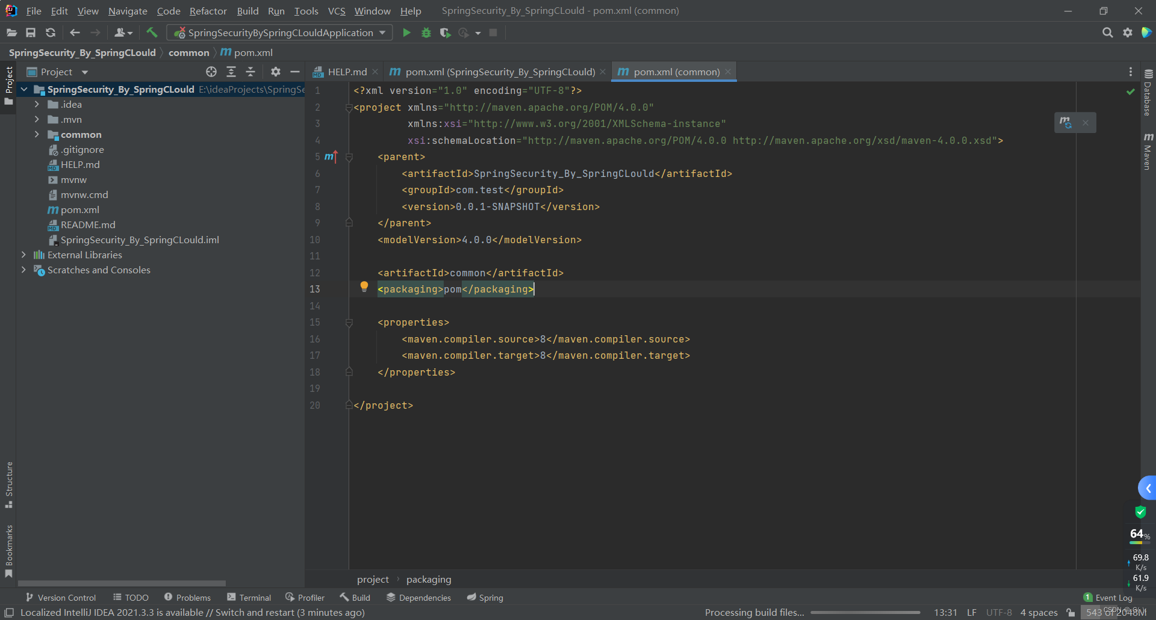Collapse all in Project panel
This screenshot has height=620, width=1156.
pos(250,72)
